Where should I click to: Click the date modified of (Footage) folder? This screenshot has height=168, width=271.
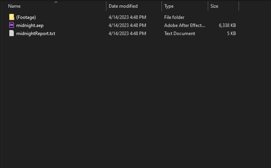point(127,17)
